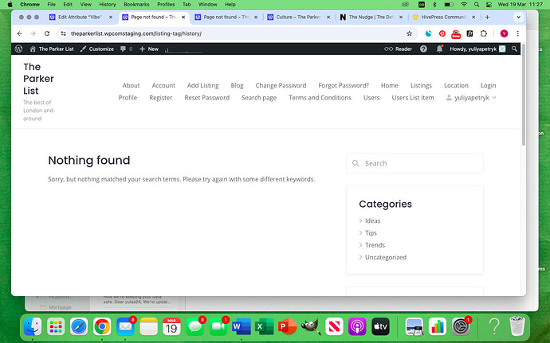Open the Trends category
Image resolution: width=550 pixels, height=343 pixels.
pyautogui.click(x=375, y=245)
